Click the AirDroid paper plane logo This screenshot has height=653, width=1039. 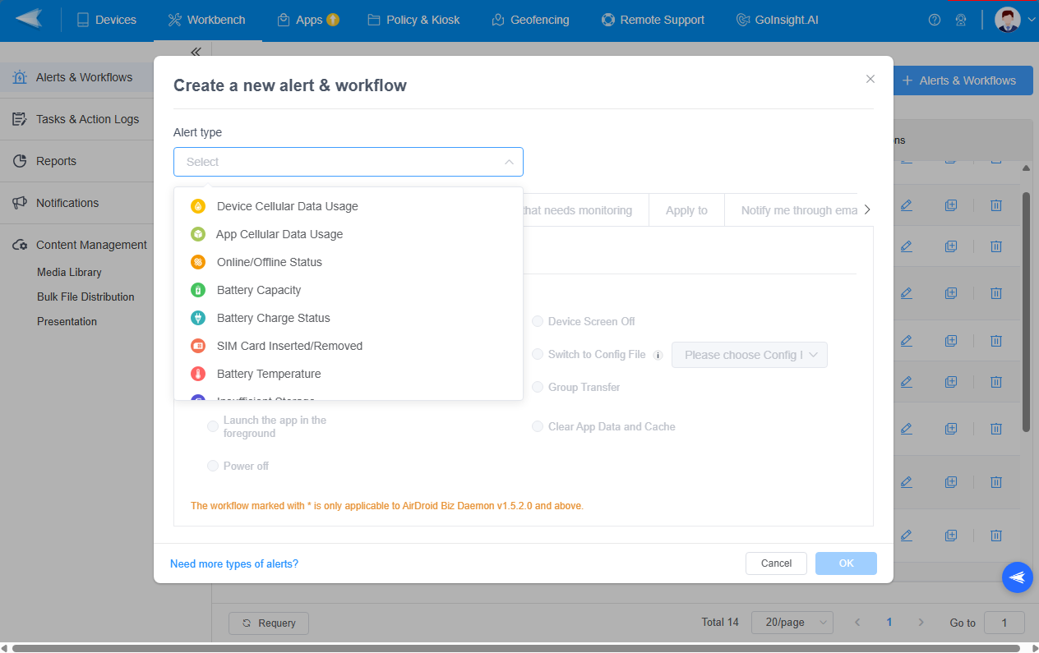29,19
